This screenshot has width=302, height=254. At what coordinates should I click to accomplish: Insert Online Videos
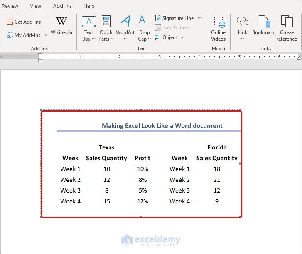tap(218, 29)
